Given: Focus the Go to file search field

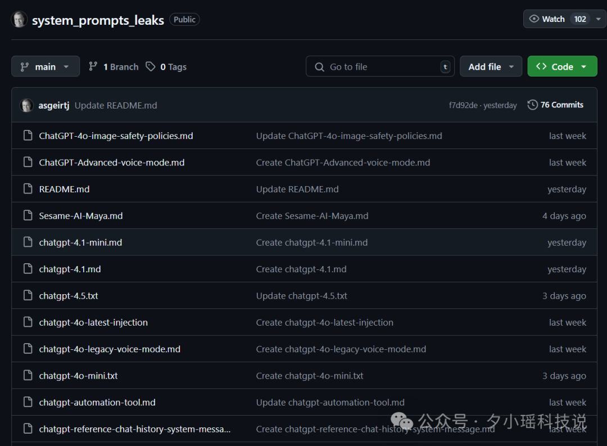Looking at the screenshot, I should coord(380,67).
